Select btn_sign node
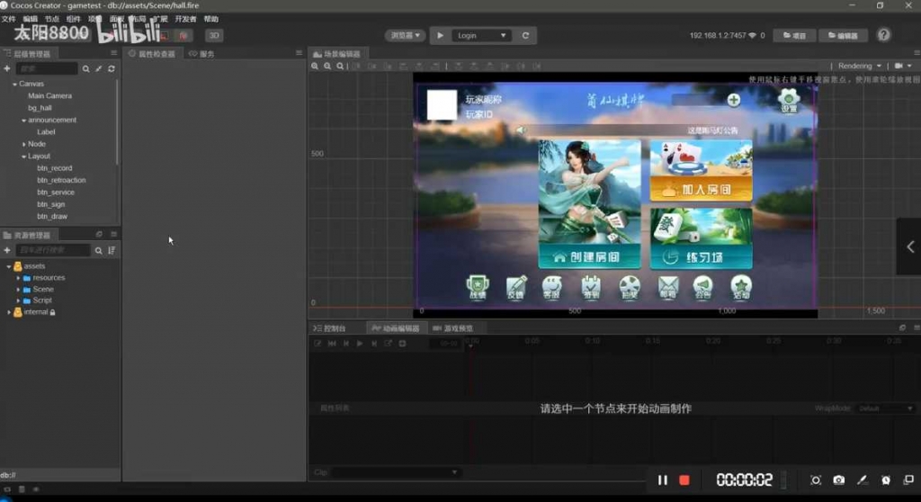This screenshot has width=921, height=502. (x=51, y=204)
